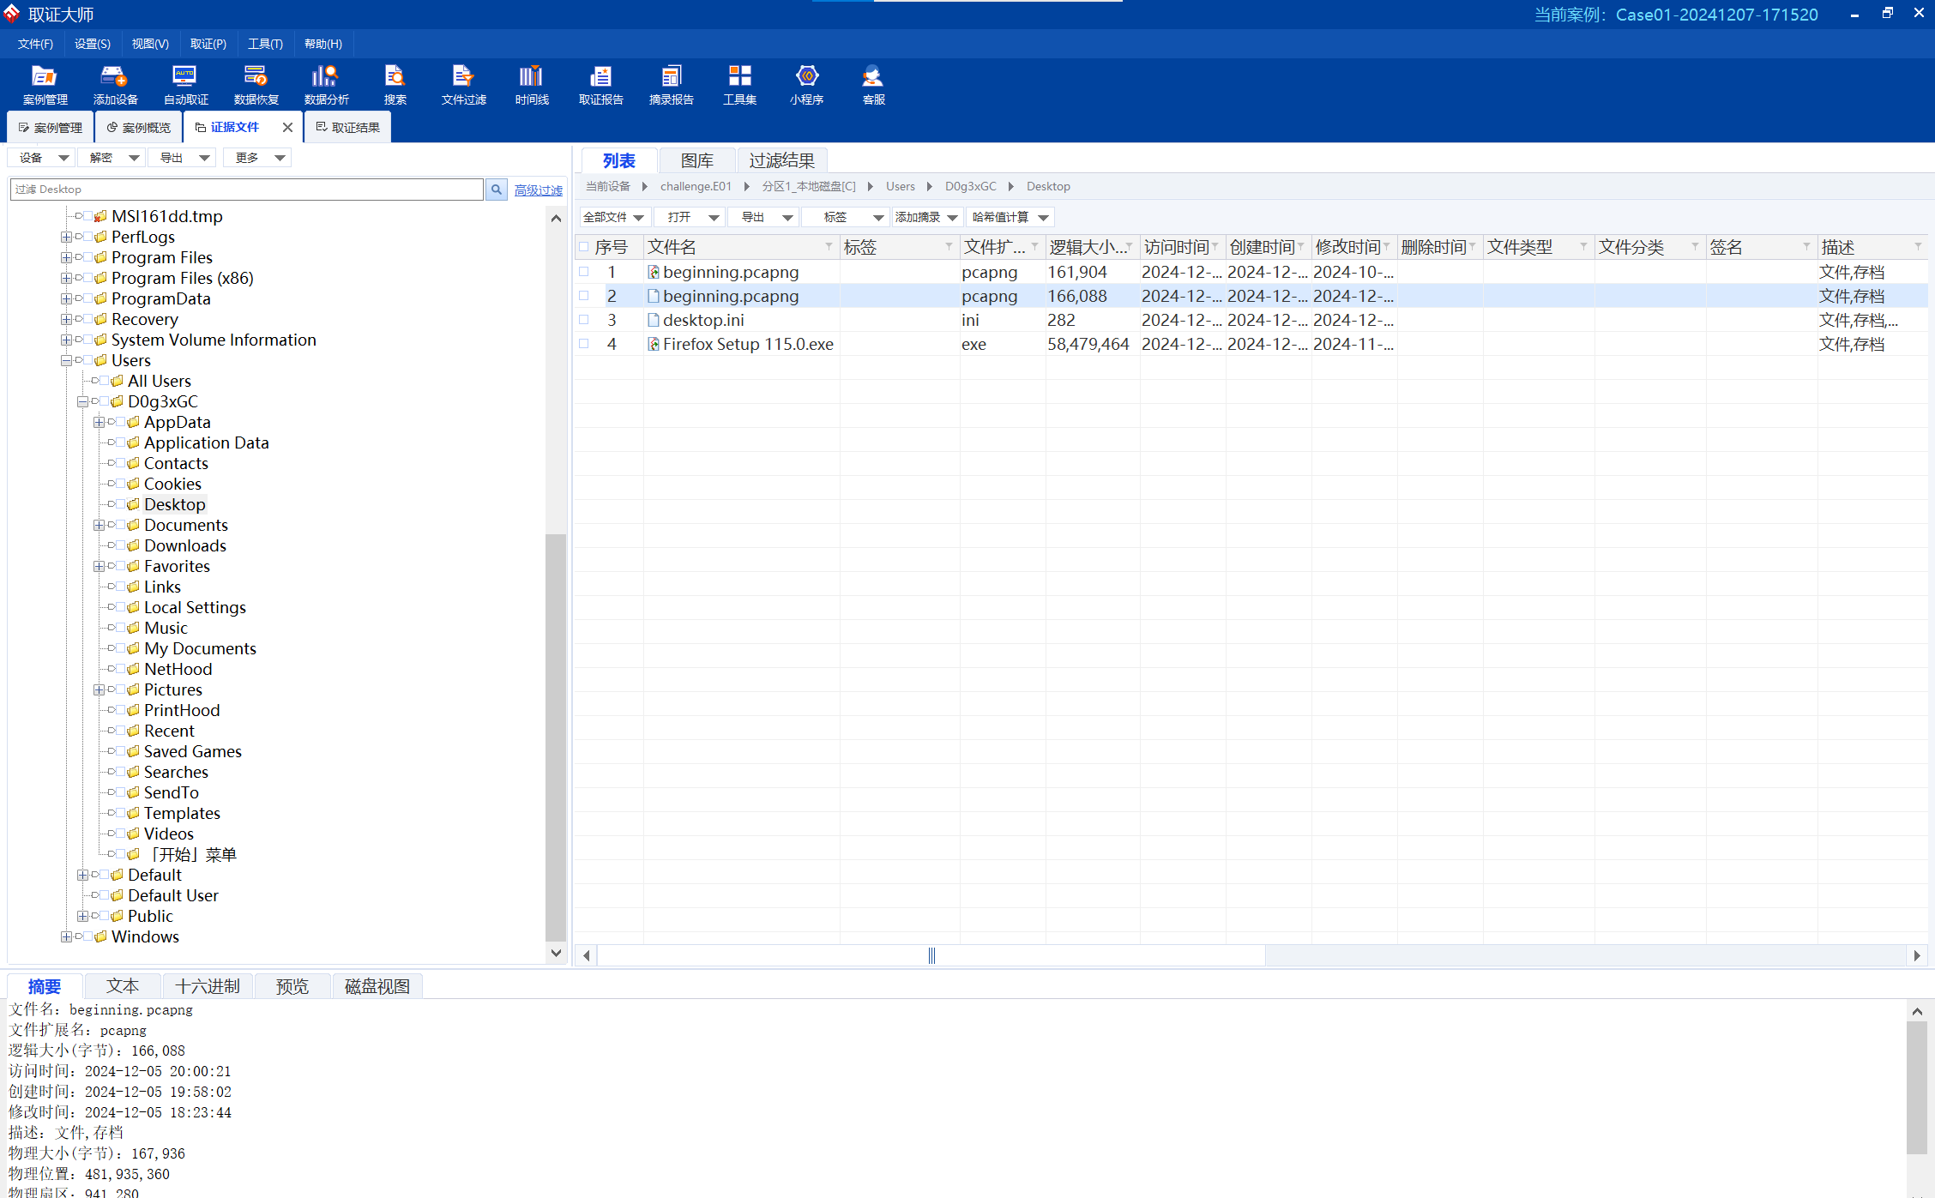The width and height of the screenshot is (1935, 1198).
Task: Click the Firefox Setup 115.0.exe file icon
Action: [x=654, y=344]
